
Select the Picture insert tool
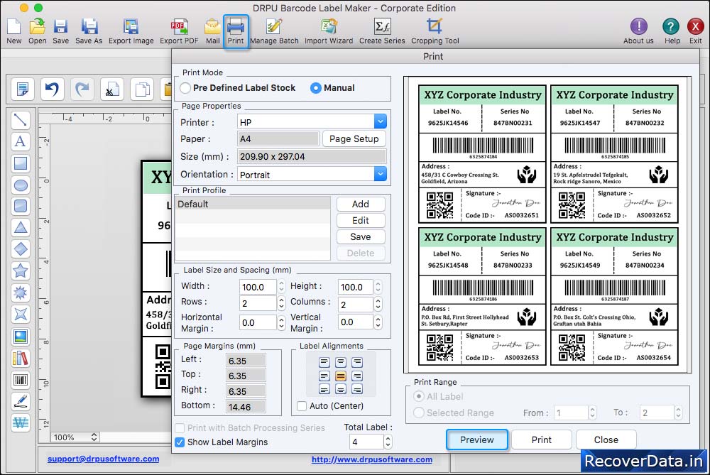[20, 336]
